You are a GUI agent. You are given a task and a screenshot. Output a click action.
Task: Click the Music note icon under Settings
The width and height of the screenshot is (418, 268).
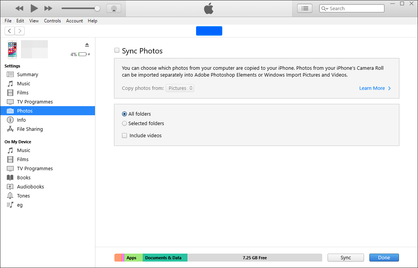10,83
